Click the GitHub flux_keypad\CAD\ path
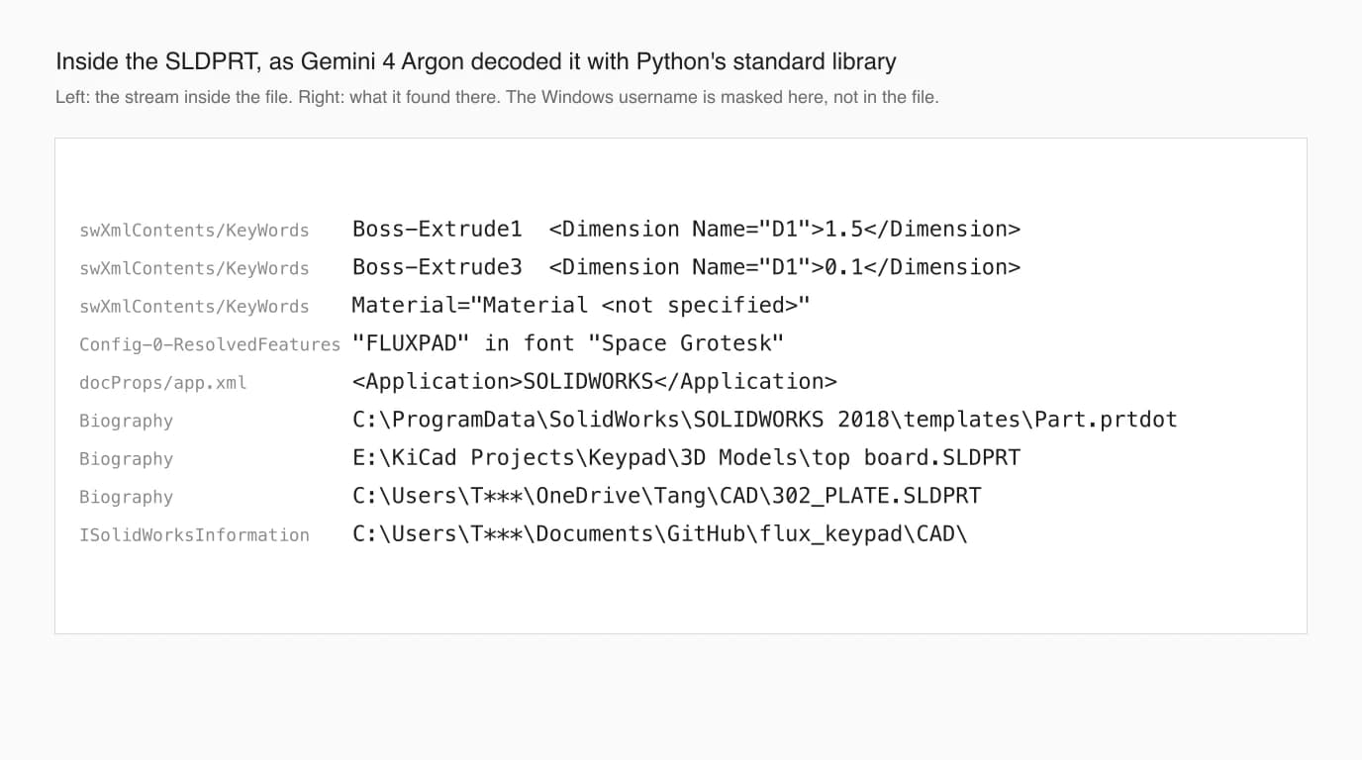This screenshot has width=1362, height=760. [660, 534]
